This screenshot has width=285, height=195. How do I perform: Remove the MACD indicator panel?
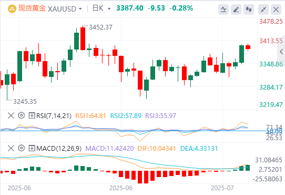click(11, 148)
